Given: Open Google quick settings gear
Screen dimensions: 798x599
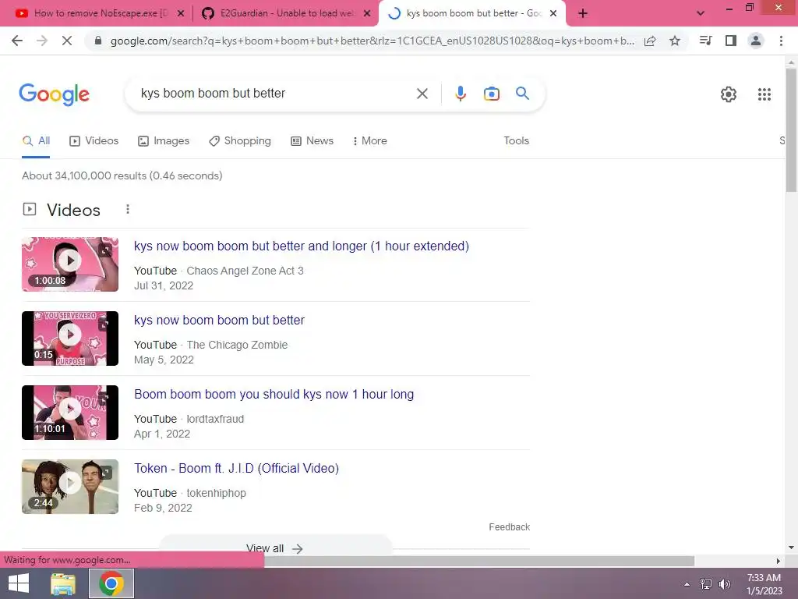Looking at the screenshot, I should point(729,94).
